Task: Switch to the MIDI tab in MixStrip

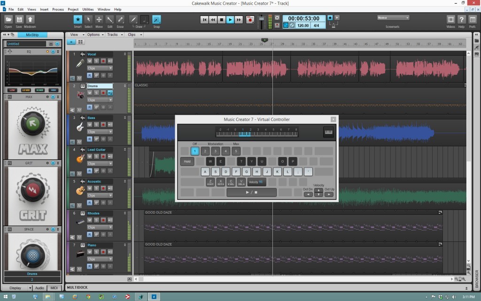Action: tap(54, 288)
